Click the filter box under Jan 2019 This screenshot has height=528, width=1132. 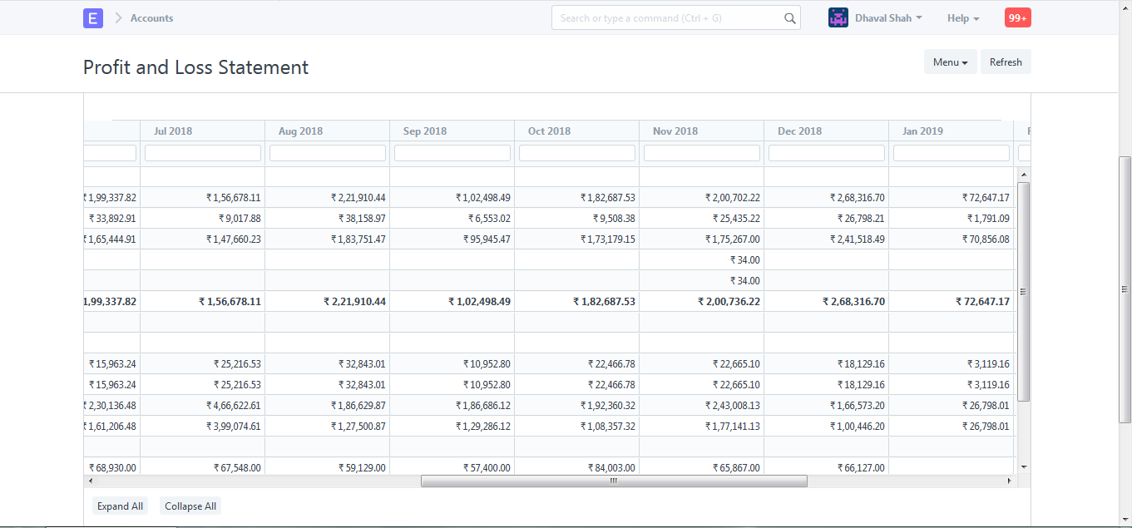952,153
